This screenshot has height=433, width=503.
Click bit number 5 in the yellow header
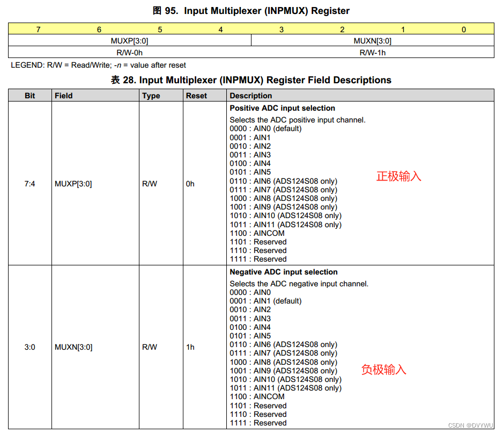[160, 30]
